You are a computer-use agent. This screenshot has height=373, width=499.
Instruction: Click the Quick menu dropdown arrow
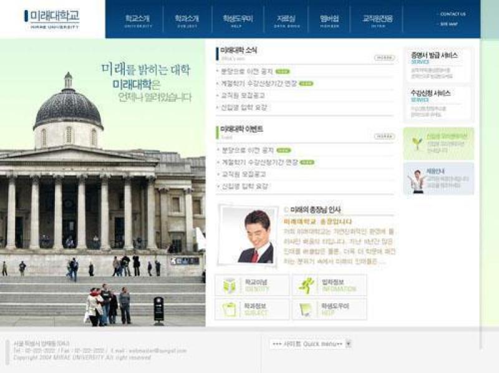(x=349, y=344)
